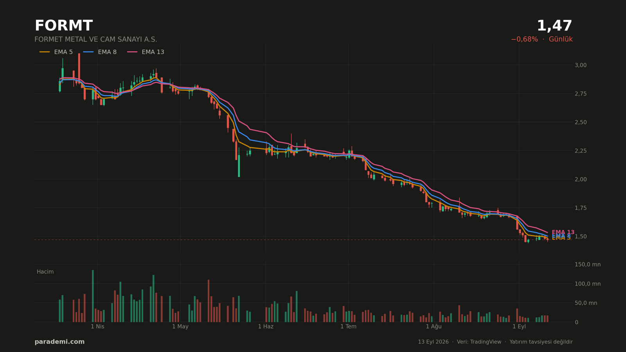
Task: Click the Günlük interval label
Action: 561,40
